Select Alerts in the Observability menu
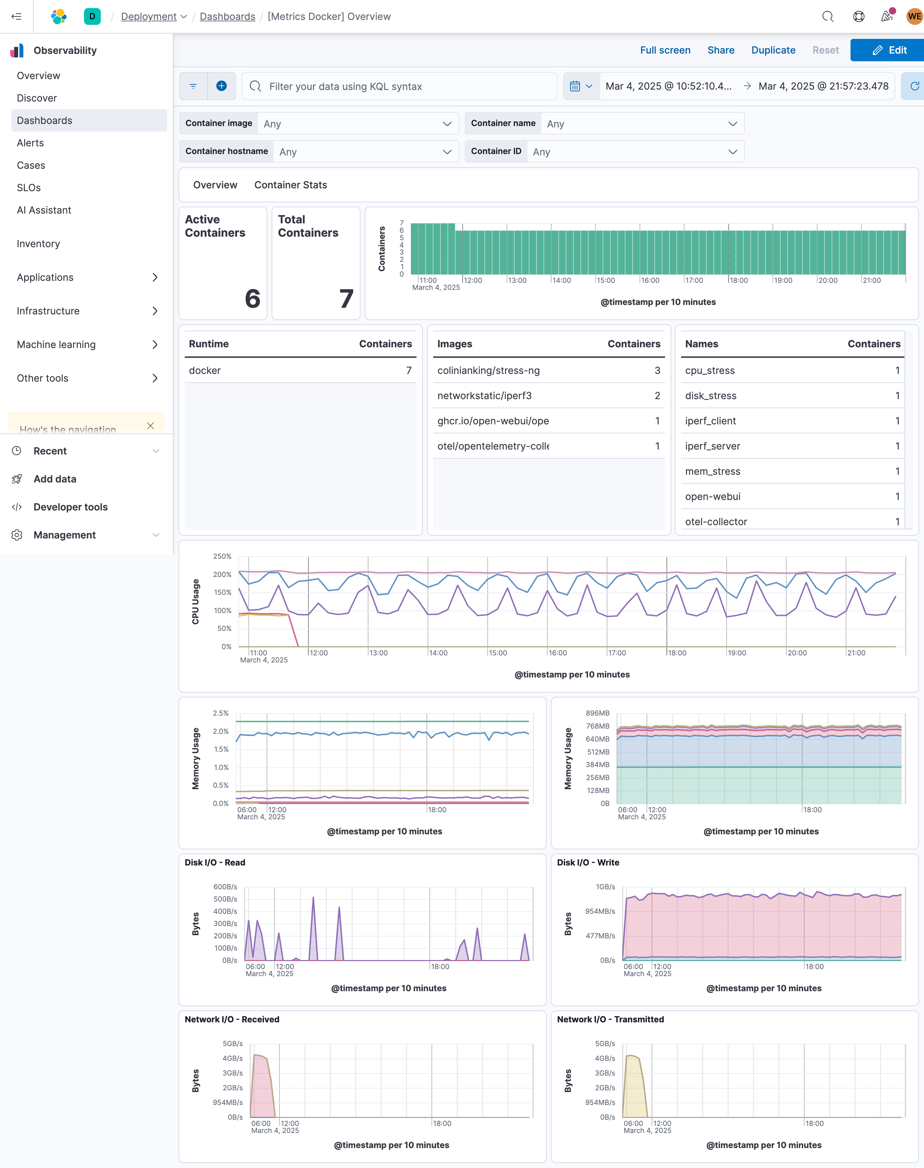This screenshot has width=924, height=1168. click(30, 143)
